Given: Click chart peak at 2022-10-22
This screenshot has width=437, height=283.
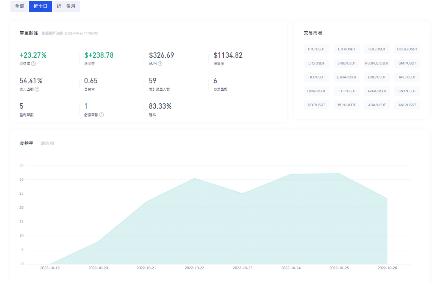Looking at the screenshot, I should [x=194, y=178].
